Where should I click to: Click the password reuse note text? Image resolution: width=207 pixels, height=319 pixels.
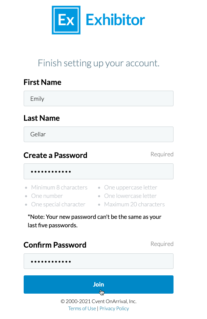tap(94, 221)
